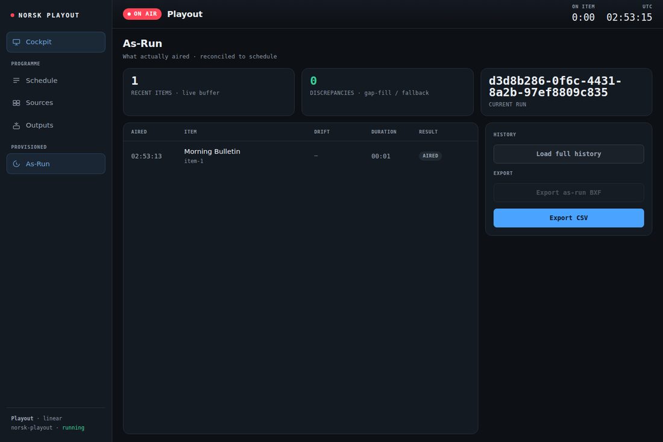
Task: Click the duration value 00:01
Action: [380, 156]
